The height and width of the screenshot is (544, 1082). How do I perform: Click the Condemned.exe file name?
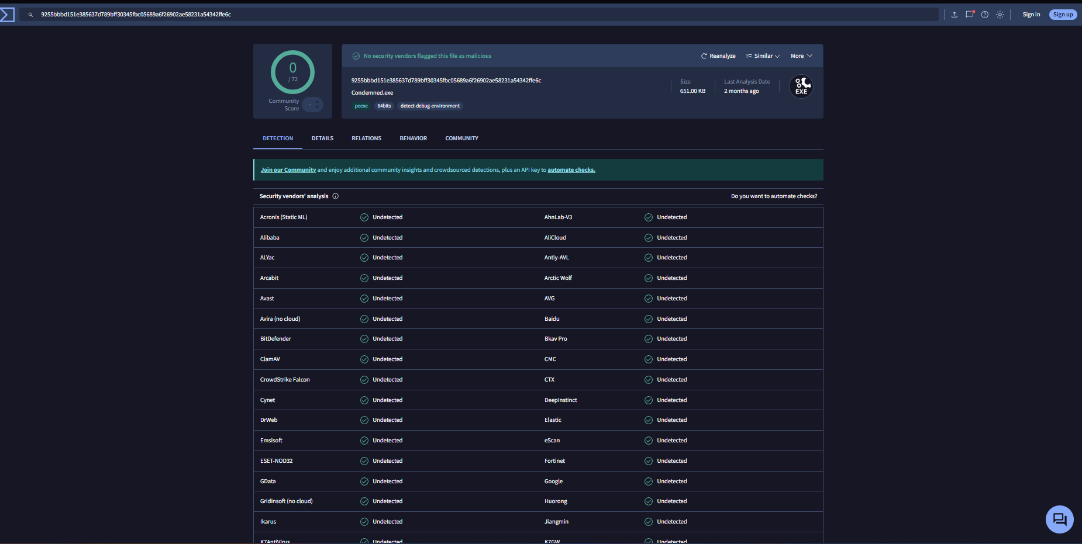point(372,93)
